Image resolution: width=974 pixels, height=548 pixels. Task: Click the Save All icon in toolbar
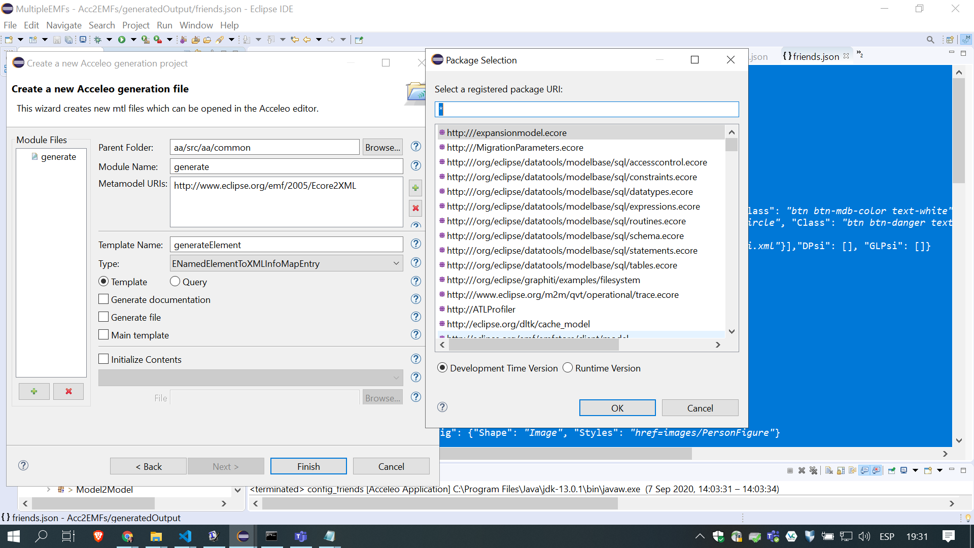(68, 40)
